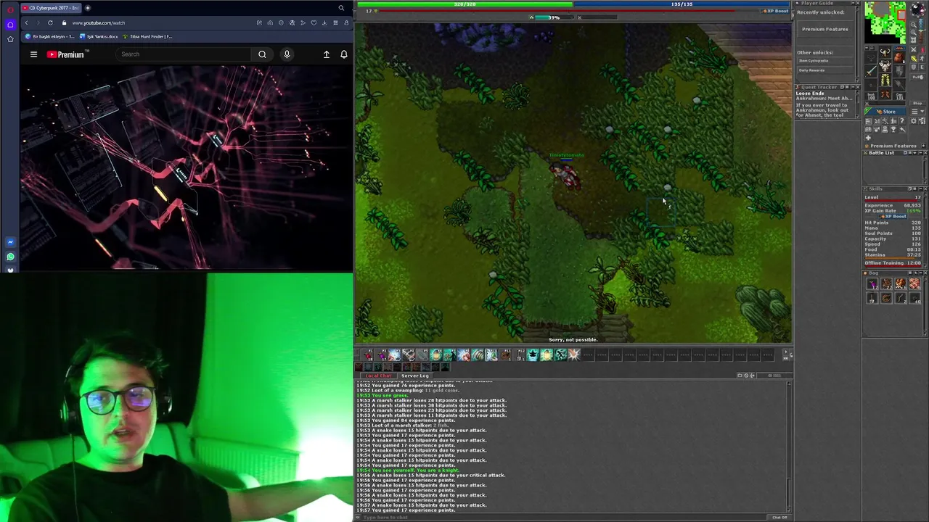Click the minimap compass rose
Screen dimensions: 929x522
tap(917, 8)
